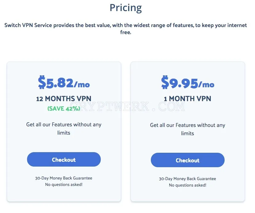Click the Pricing page heading
The height and width of the screenshot is (213, 255).
click(x=126, y=8)
